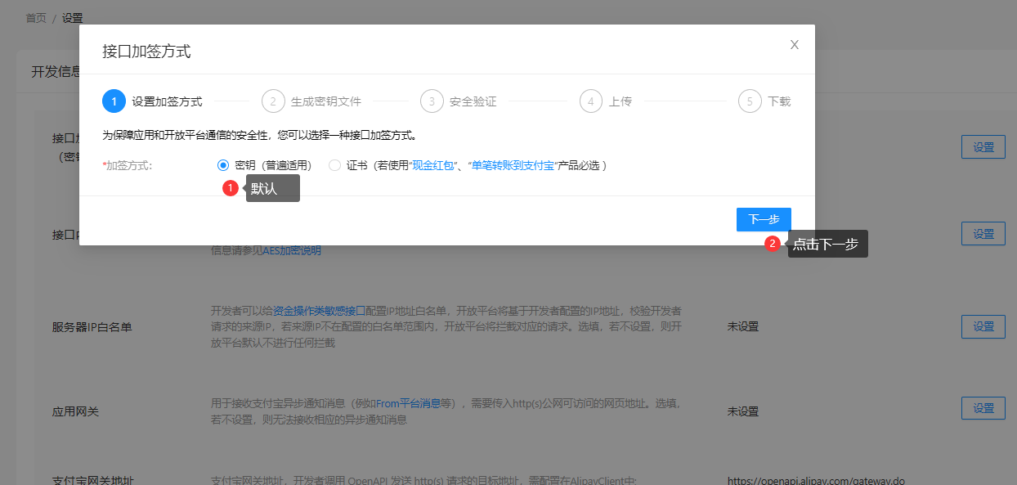This screenshot has width=1017, height=485.
Task: Go to the step 4 circle for 上传
Action: (x=591, y=101)
